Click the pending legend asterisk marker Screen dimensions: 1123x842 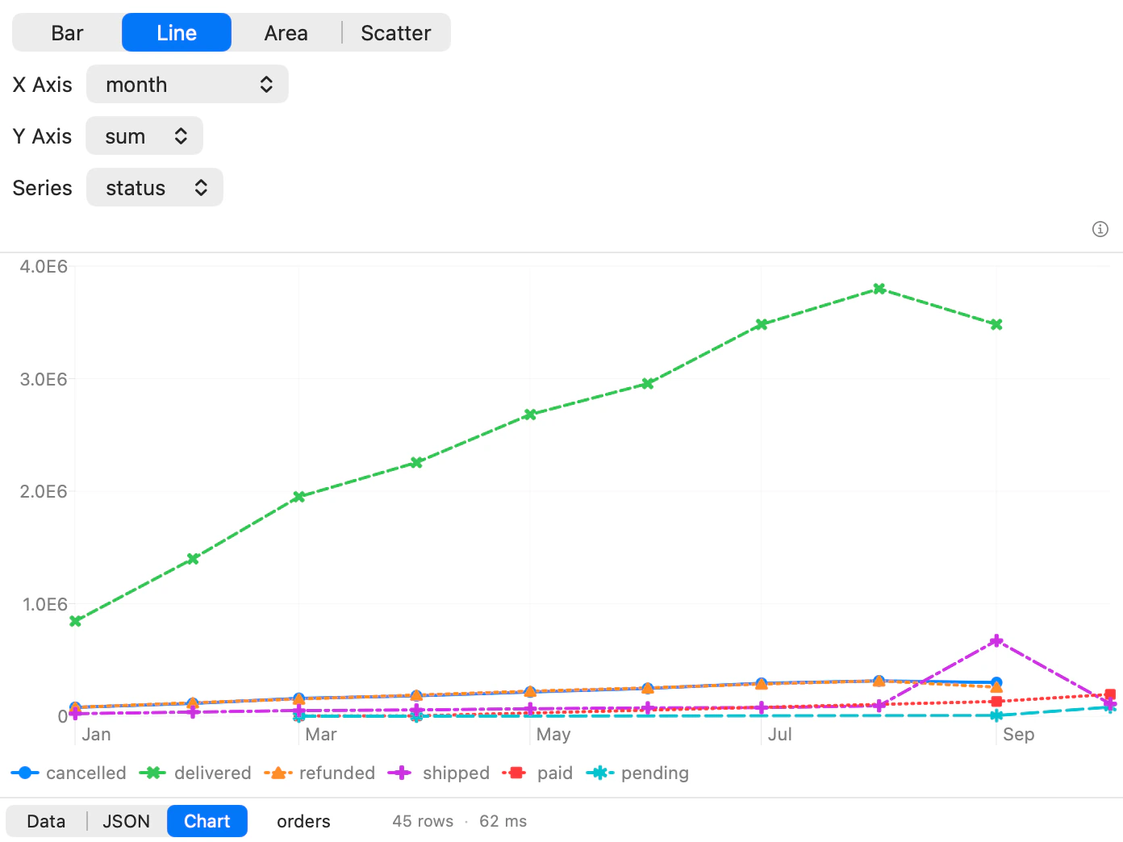600,773
